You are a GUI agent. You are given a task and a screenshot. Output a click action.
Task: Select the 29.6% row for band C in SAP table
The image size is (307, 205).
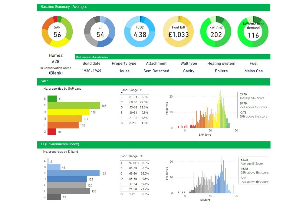pos(134,102)
